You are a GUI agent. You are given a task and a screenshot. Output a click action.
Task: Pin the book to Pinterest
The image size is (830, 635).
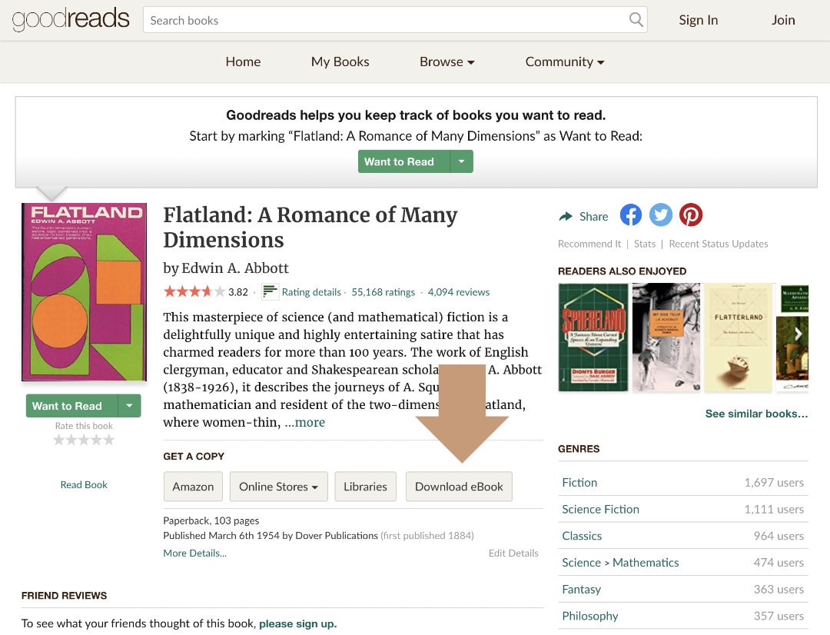coord(690,215)
